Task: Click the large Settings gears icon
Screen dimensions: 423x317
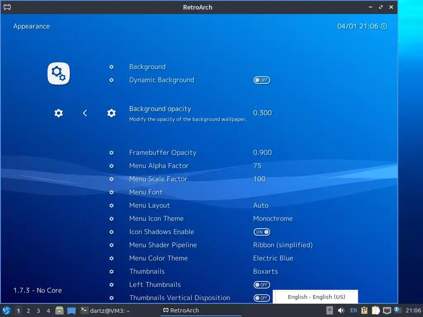Action: click(x=59, y=73)
